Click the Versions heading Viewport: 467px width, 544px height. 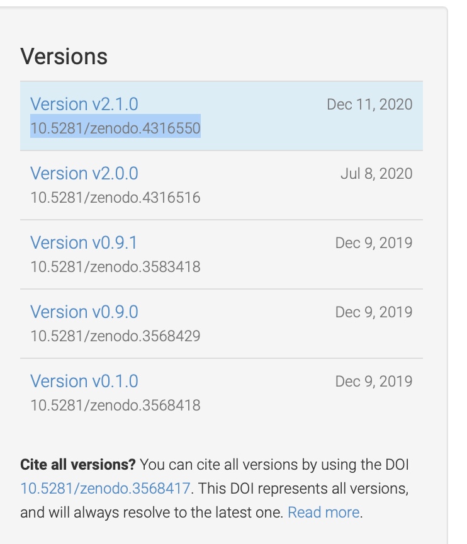coord(64,56)
